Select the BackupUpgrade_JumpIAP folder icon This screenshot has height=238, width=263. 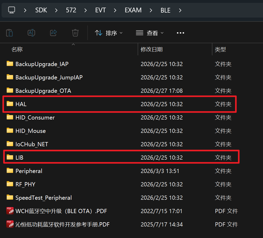(10, 77)
